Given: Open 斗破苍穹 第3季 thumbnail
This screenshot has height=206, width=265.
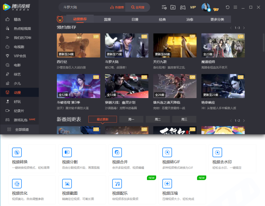Looking at the screenshot, I should pos(78,86).
